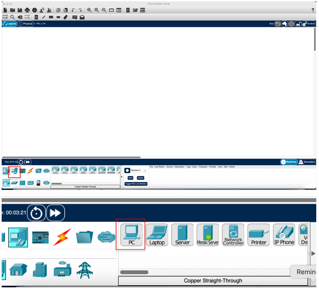Select the Server end device
The image size is (319, 289).
pyautogui.click(x=182, y=235)
